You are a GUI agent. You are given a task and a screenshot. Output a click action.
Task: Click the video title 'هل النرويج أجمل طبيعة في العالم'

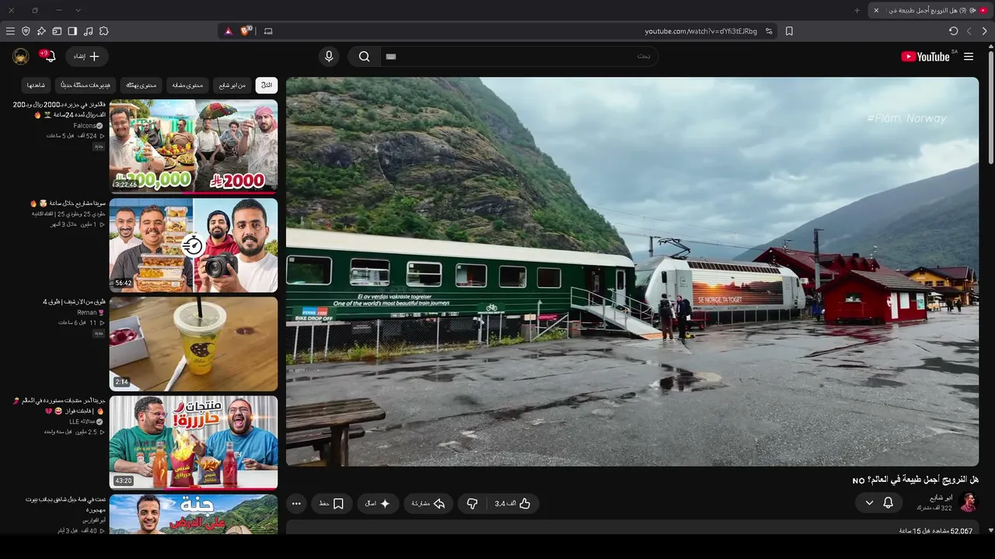pyautogui.click(x=916, y=480)
